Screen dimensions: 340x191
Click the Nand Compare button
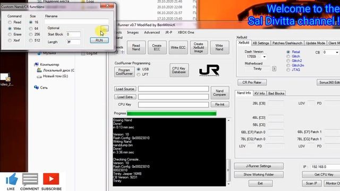point(219,93)
